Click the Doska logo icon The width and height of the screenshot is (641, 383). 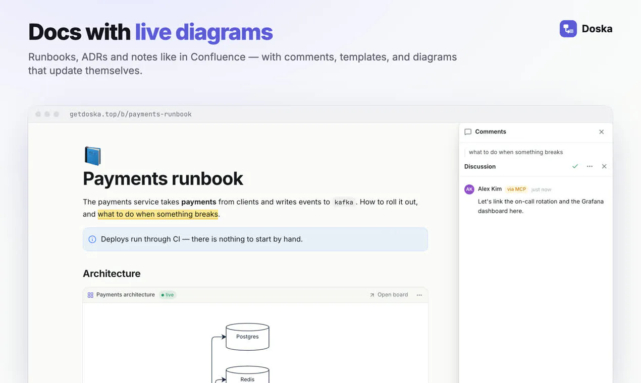coord(568,29)
